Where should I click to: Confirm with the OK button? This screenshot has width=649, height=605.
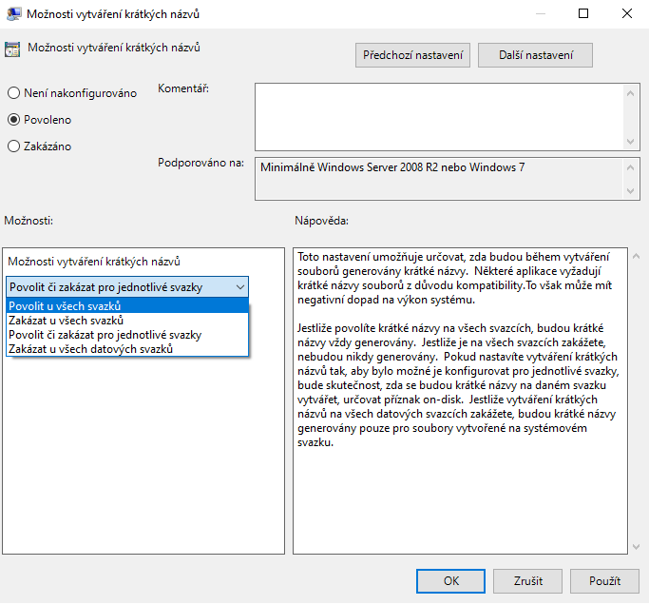tap(451, 580)
